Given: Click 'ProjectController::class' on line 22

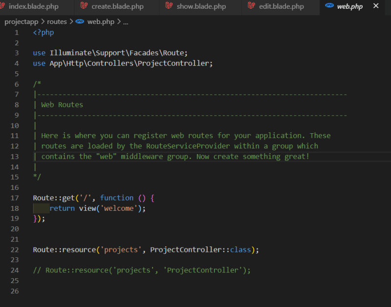Looking at the screenshot, I should (200, 250).
